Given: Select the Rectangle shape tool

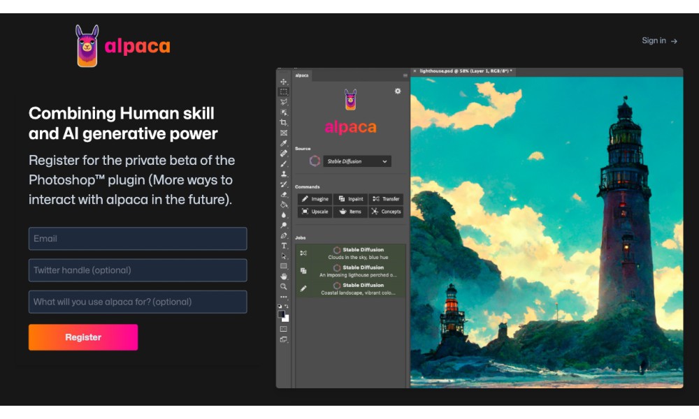Looking at the screenshot, I should [284, 266].
